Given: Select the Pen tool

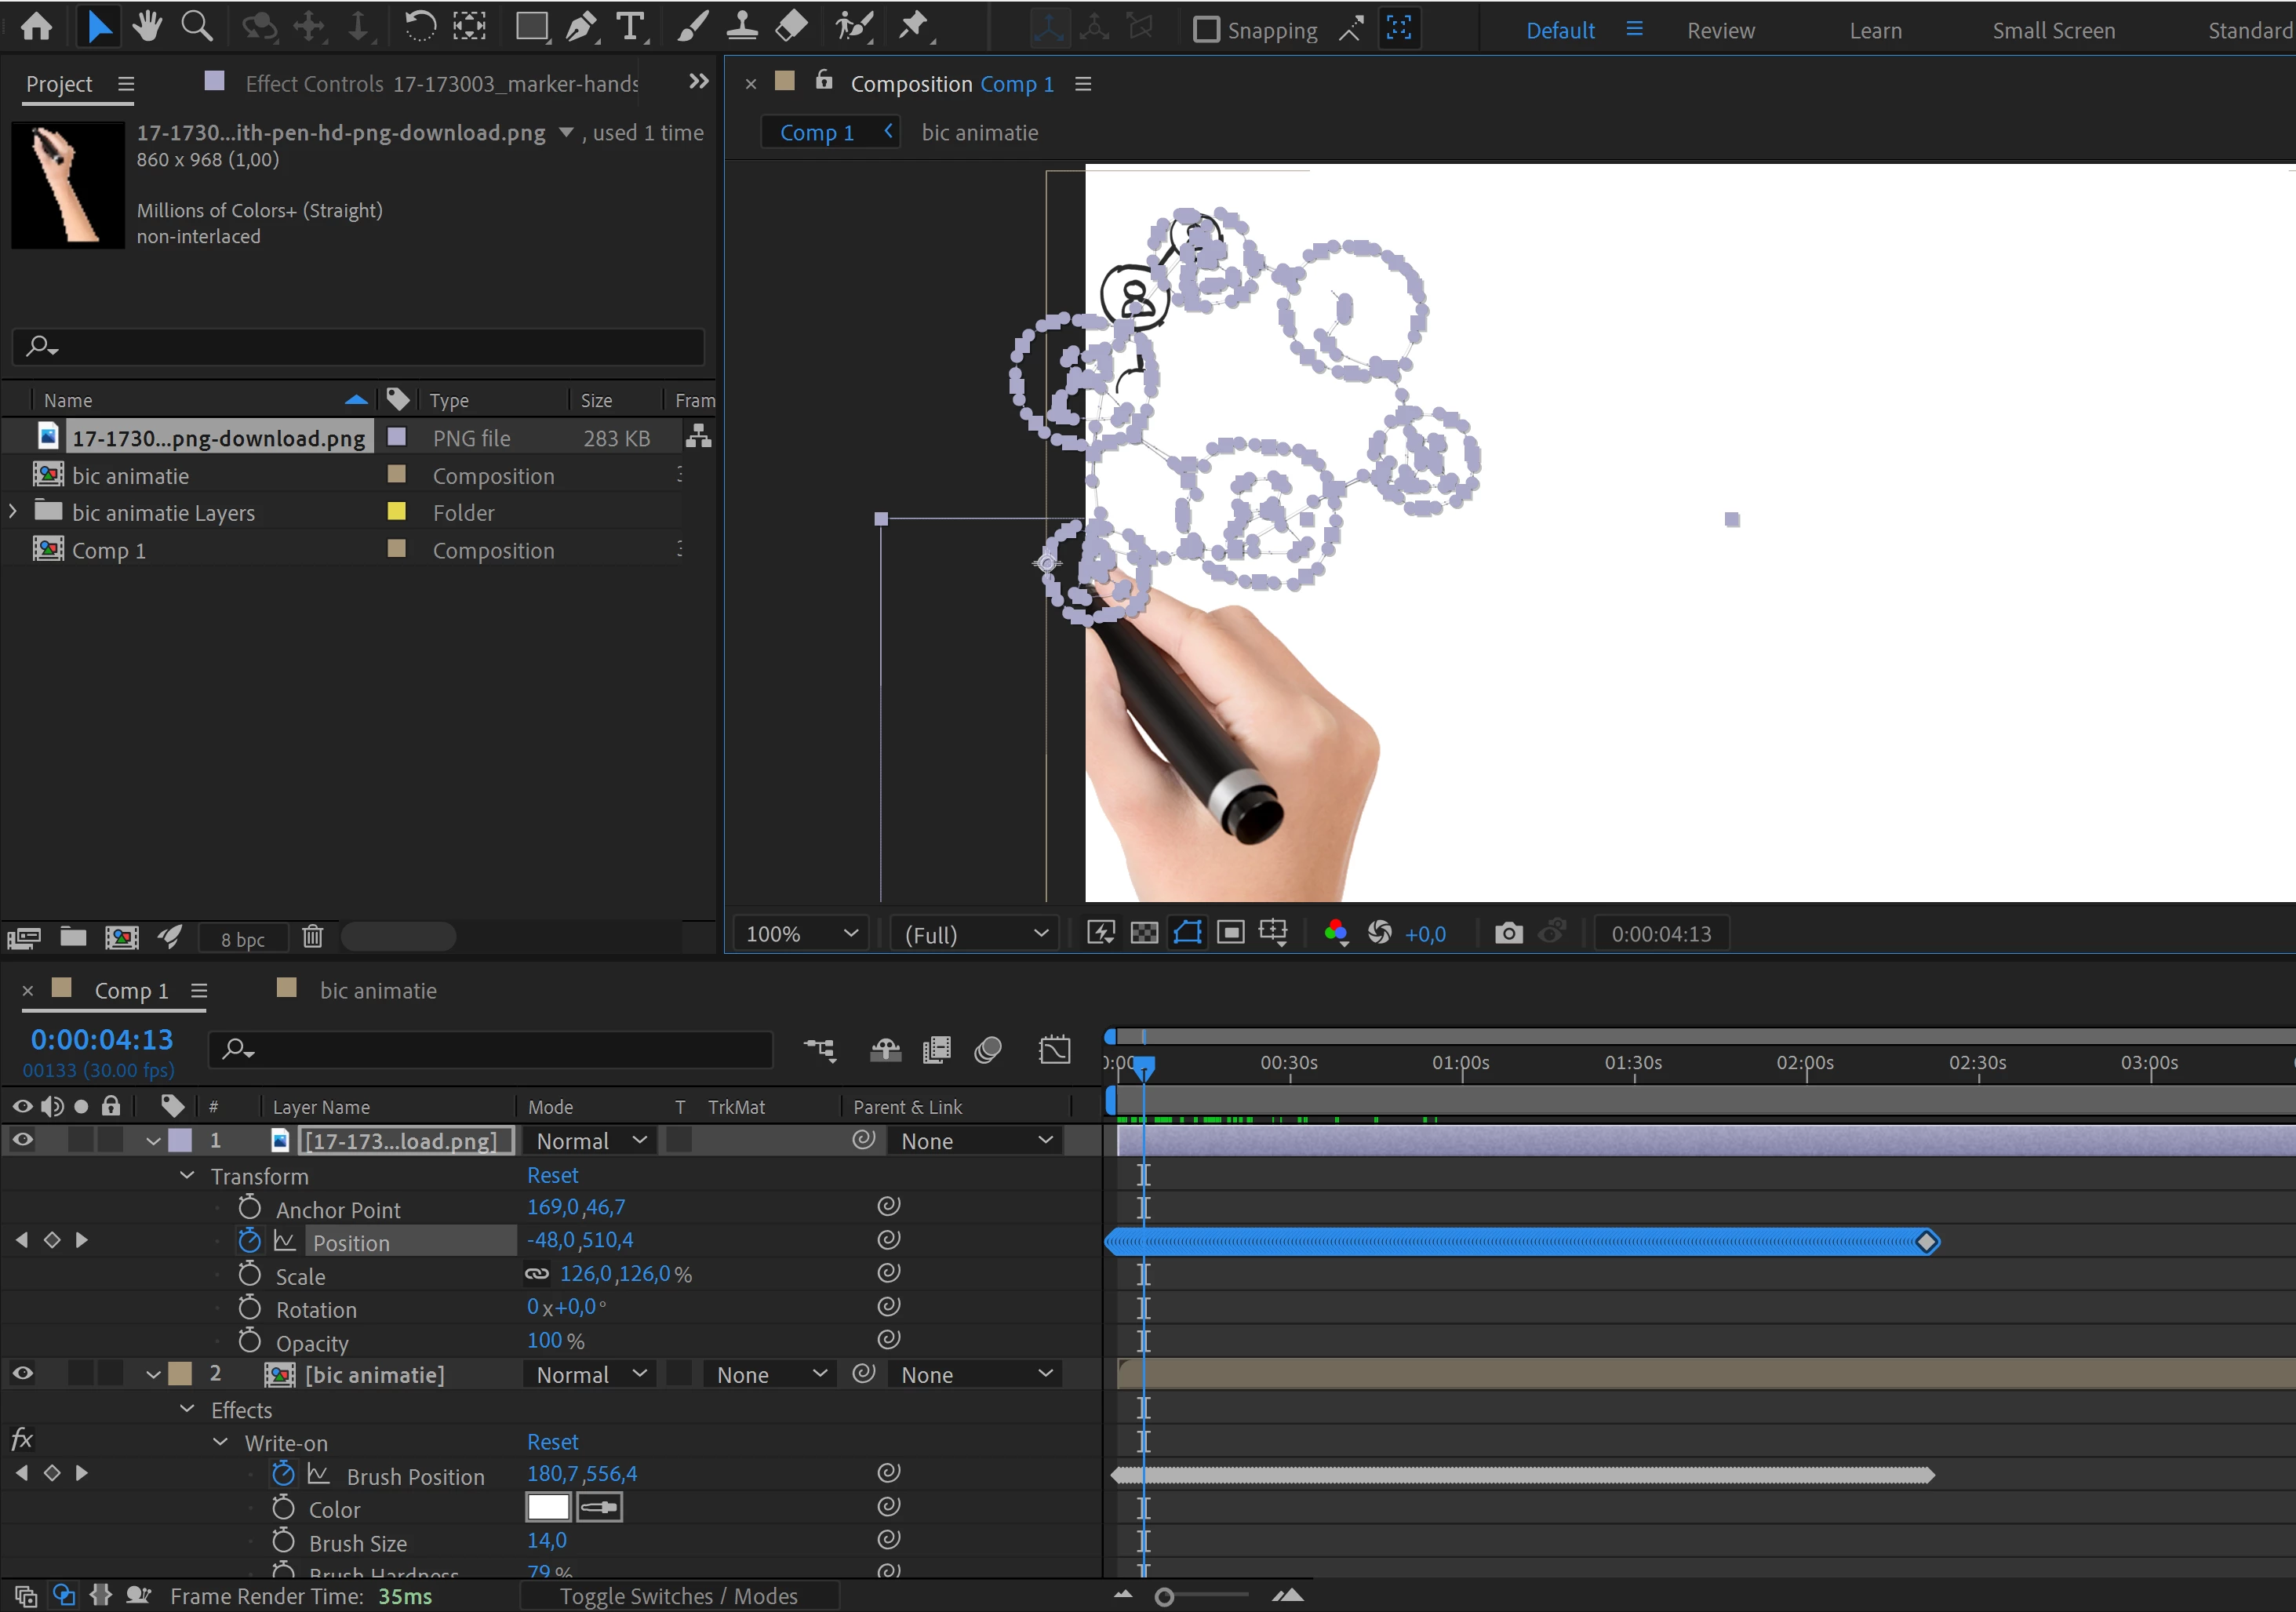Looking at the screenshot, I should [x=580, y=27].
